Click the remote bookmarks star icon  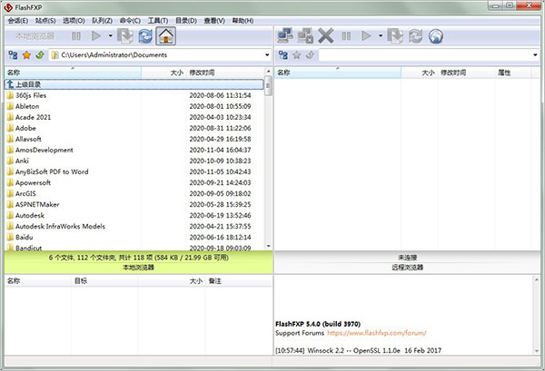coord(296,54)
